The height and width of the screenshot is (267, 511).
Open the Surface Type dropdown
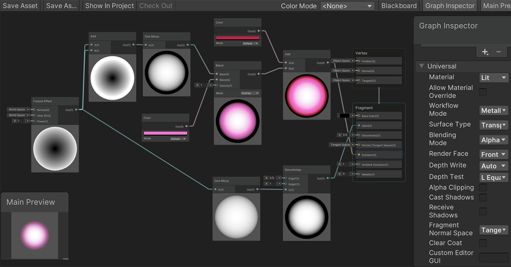[493, 125]
